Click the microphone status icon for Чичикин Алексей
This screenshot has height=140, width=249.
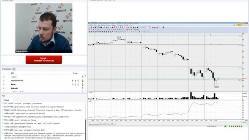click(73, 81)
